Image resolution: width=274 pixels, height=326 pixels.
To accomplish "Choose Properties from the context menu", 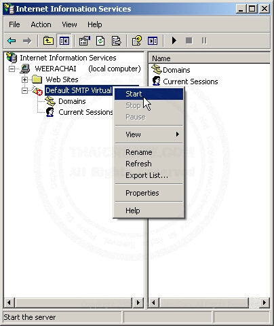I will 149,193.
